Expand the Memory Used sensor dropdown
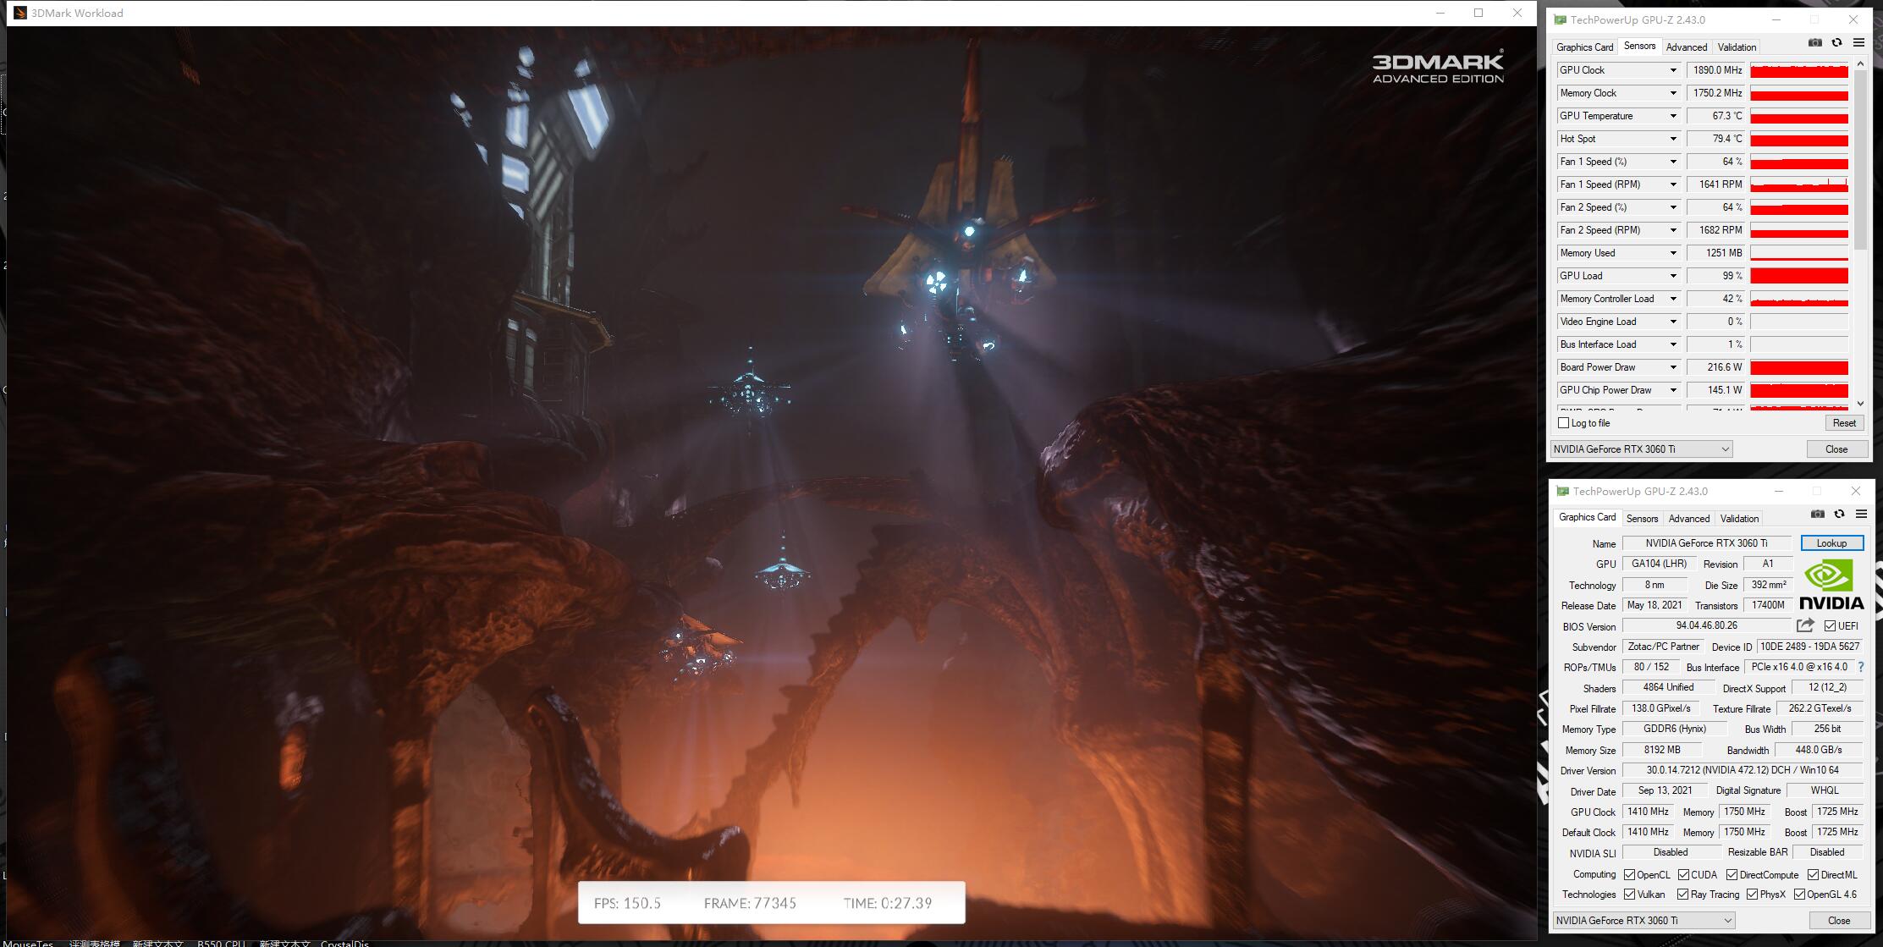The image size is (1883, 947). point(1672,253)
